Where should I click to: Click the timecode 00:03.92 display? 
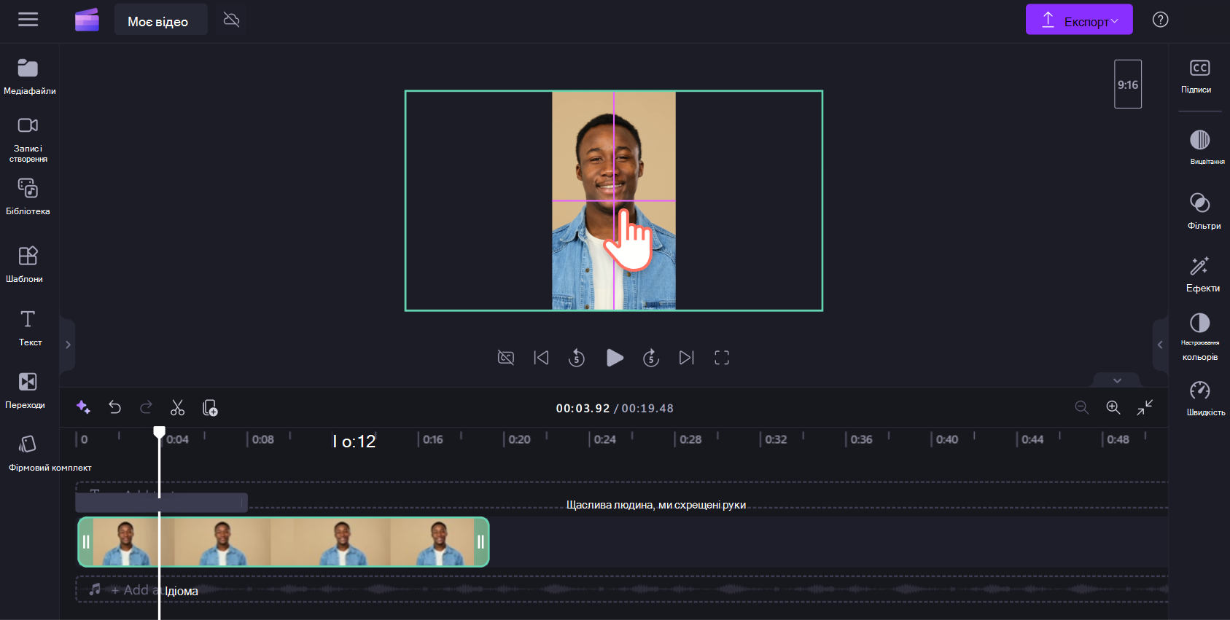[583, 408]
